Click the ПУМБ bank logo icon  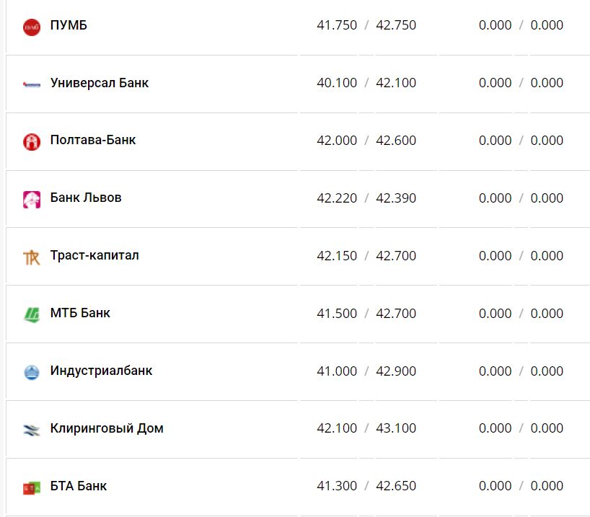pos(32,27)
